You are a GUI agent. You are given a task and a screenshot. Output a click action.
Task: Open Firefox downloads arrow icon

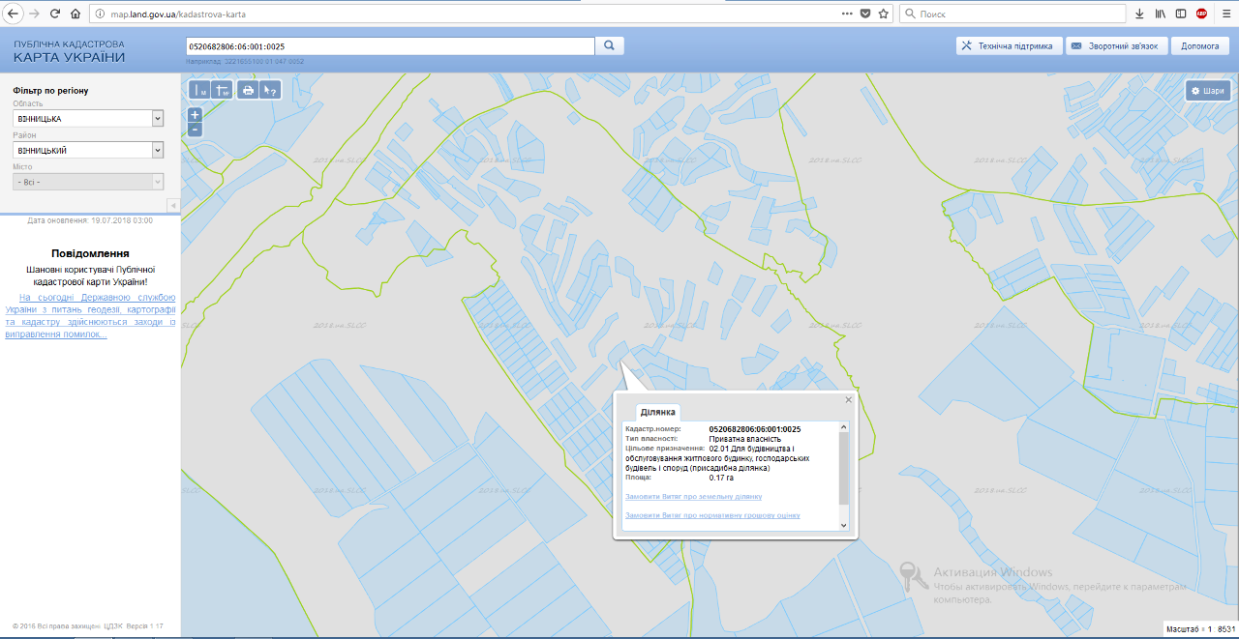[x=1139, y=14]
